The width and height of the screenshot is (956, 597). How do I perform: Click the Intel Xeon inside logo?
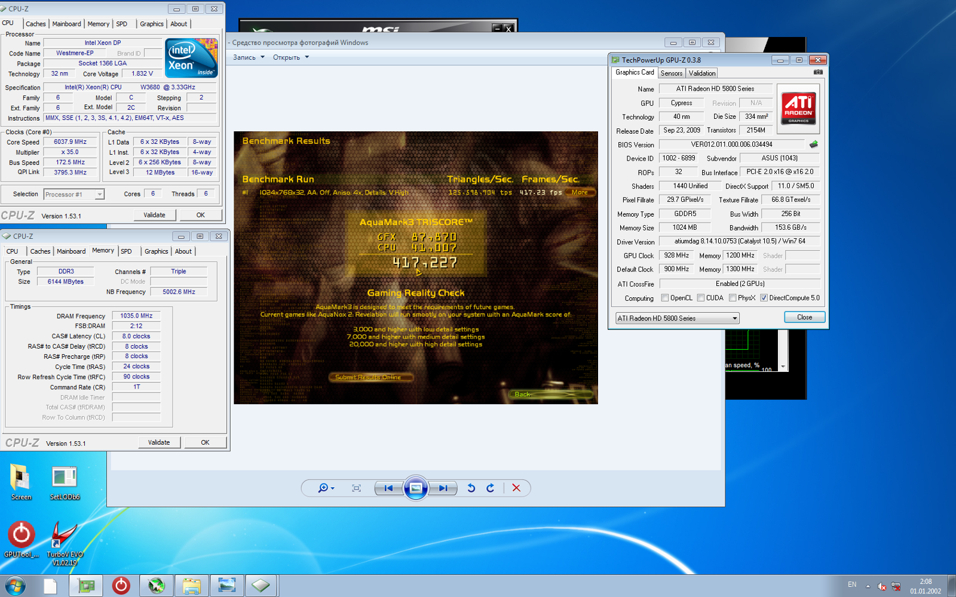[x=191, y=58]
